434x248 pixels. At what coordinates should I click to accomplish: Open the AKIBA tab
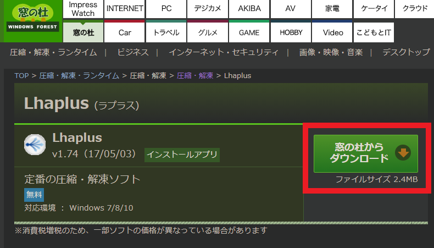249,9
